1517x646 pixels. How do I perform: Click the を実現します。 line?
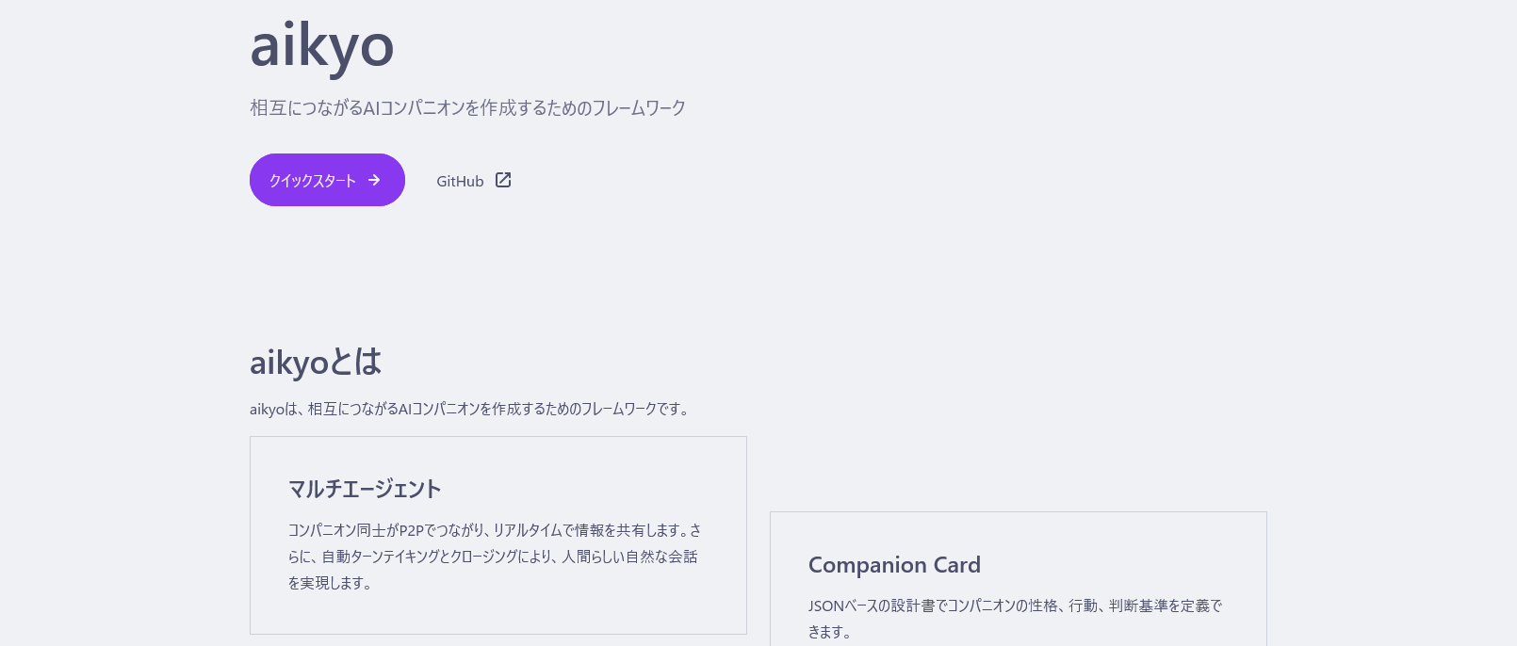click(x=330, y=583)
